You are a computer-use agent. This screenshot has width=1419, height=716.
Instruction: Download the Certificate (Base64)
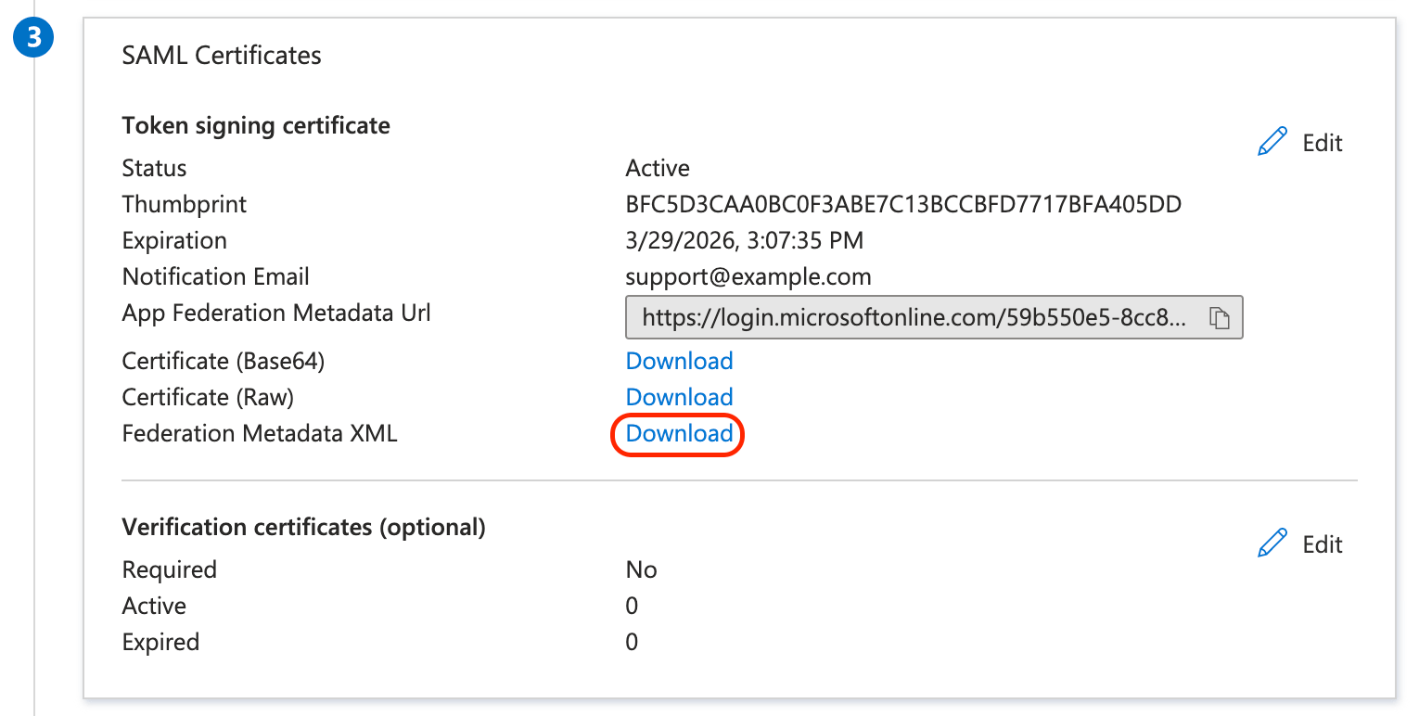point(678,361)
